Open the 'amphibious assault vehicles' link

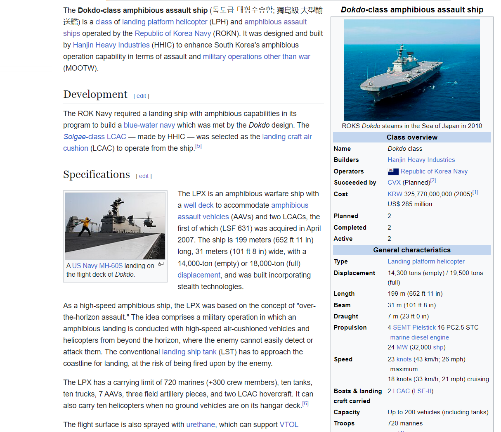pos(243,211)
